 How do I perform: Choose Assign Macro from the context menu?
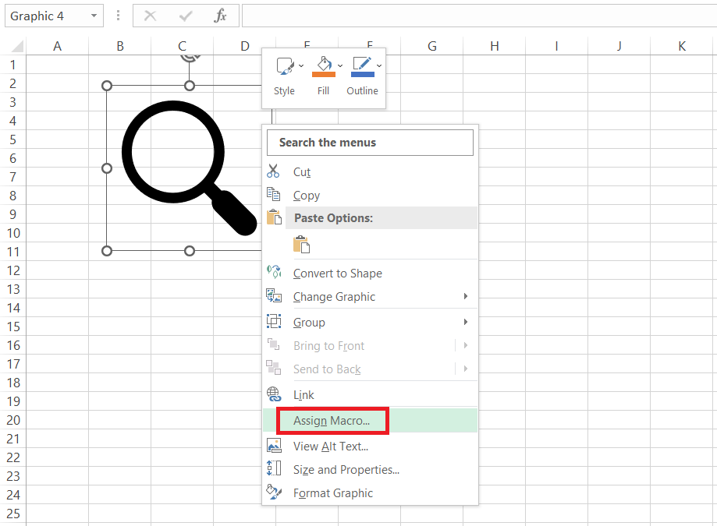[x=332, y=421]
